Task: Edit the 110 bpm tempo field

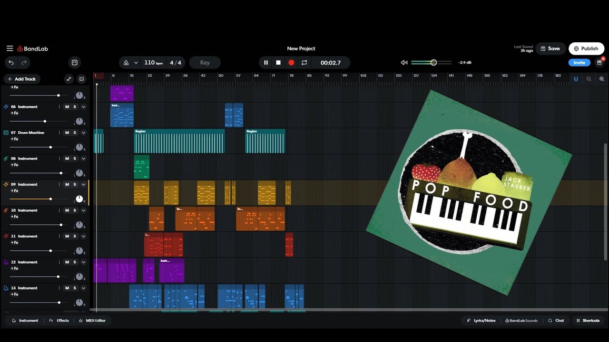Action: pos(153,63)
